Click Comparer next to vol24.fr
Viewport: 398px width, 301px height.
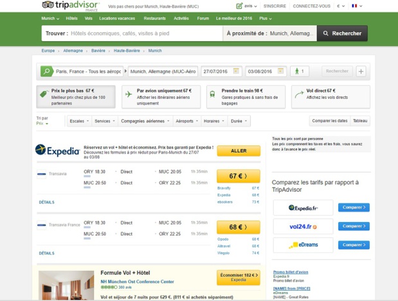click(x=354, y=226)
